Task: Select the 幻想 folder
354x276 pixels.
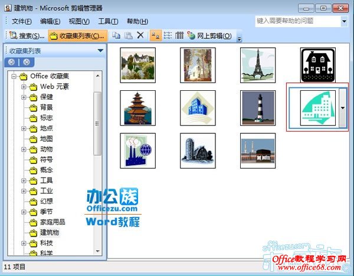Action: [x=46, y=201]
